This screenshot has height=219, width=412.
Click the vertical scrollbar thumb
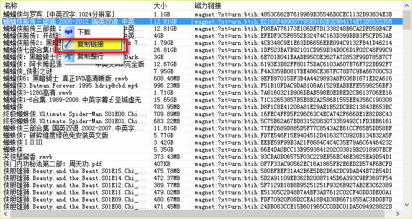tap(406, 20)
